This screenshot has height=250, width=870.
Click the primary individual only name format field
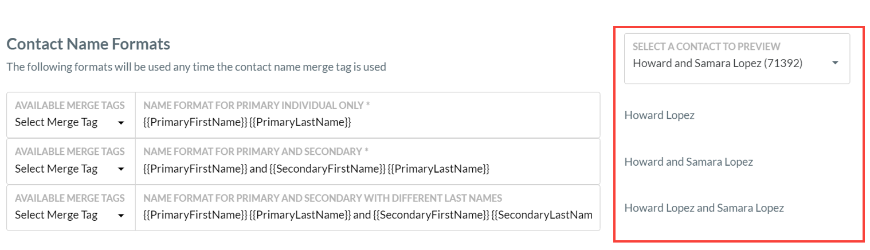(x=368, y=115)
